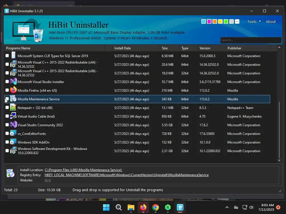Select the magenta theme color swatch

point(209,21)
